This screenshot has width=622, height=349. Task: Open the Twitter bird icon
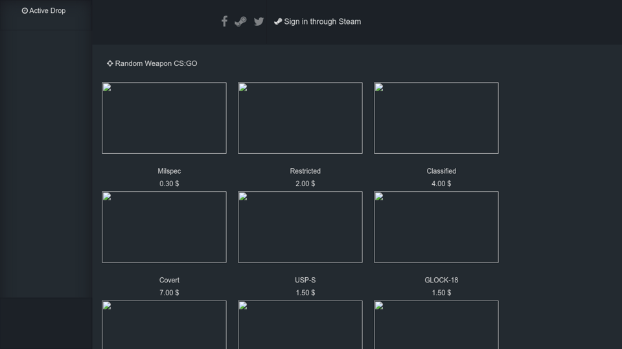tap(259, 21)
